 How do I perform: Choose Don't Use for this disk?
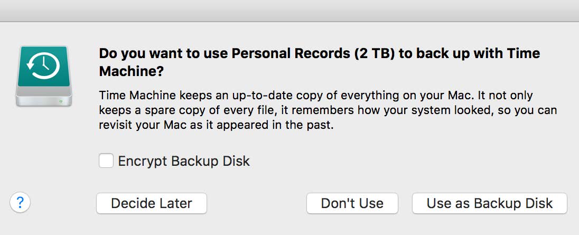pos(352,203)
